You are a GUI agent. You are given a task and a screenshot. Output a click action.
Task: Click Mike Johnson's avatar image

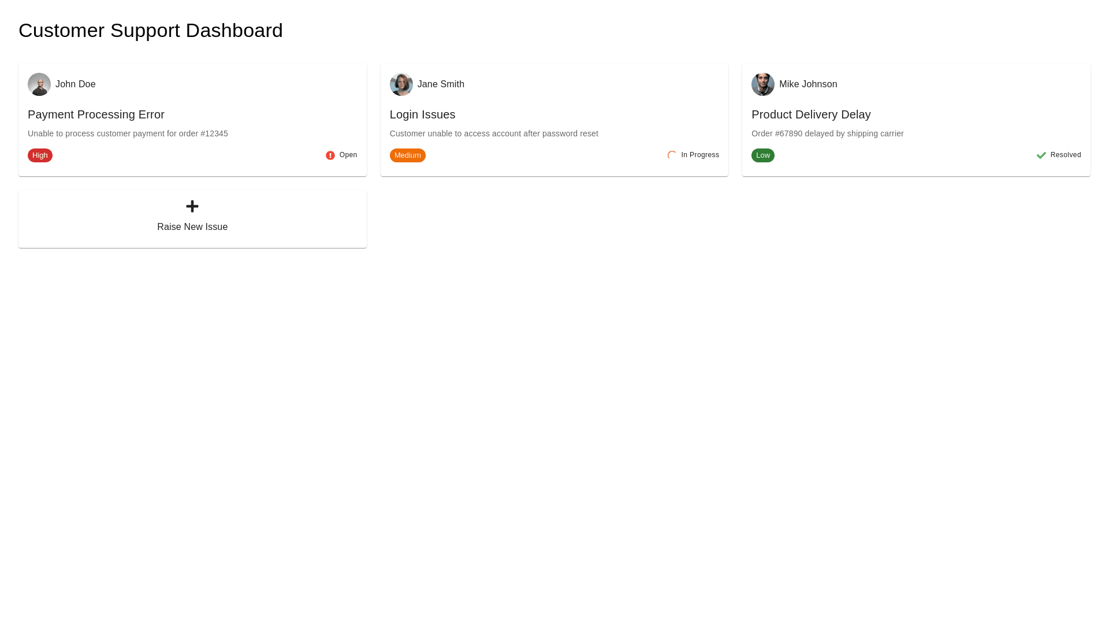(x=762, y=84)
